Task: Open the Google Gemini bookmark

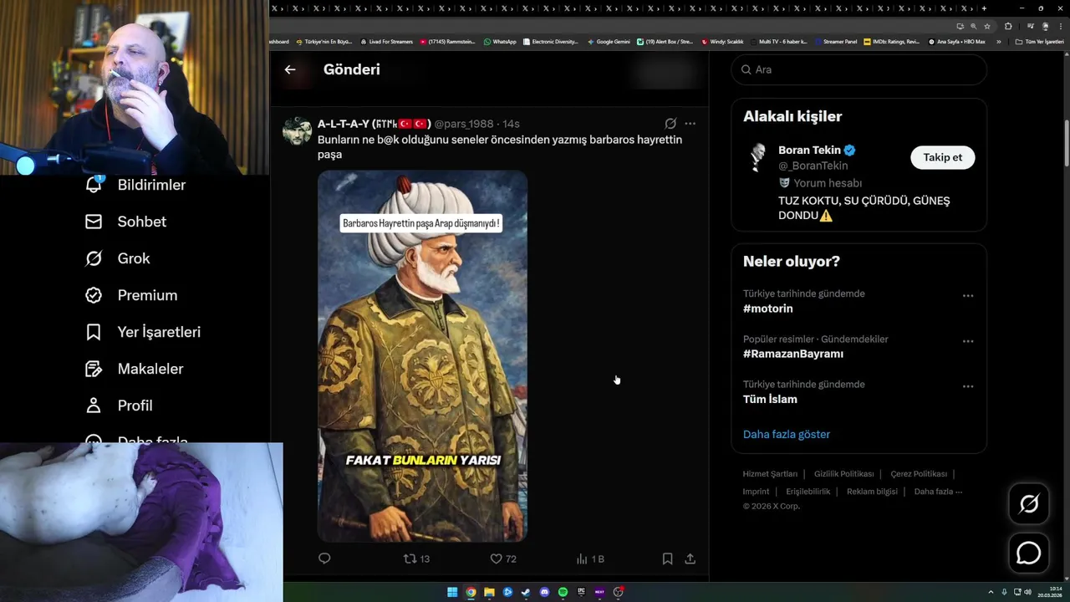Action: pyautogui.click(x=609, y=42)
